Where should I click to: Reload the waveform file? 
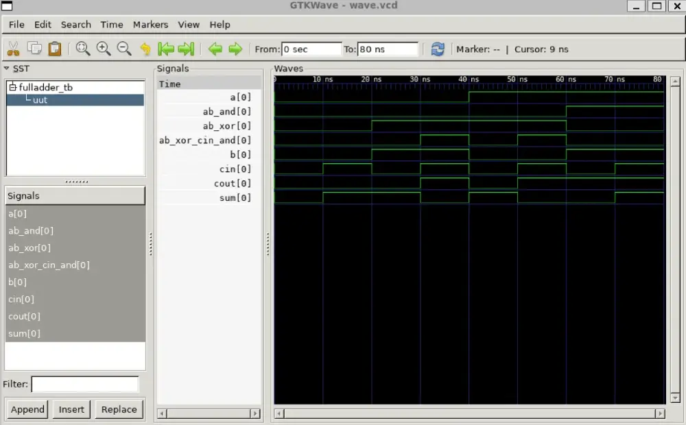[438, 49]
